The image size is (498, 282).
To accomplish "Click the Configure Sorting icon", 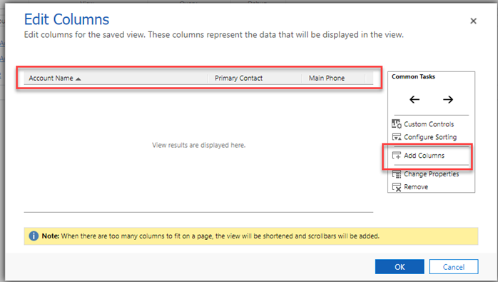I will click(x=397, y=136).
